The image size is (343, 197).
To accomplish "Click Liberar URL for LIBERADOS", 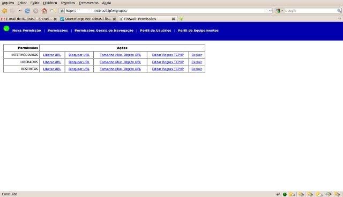I will point(52,62).
